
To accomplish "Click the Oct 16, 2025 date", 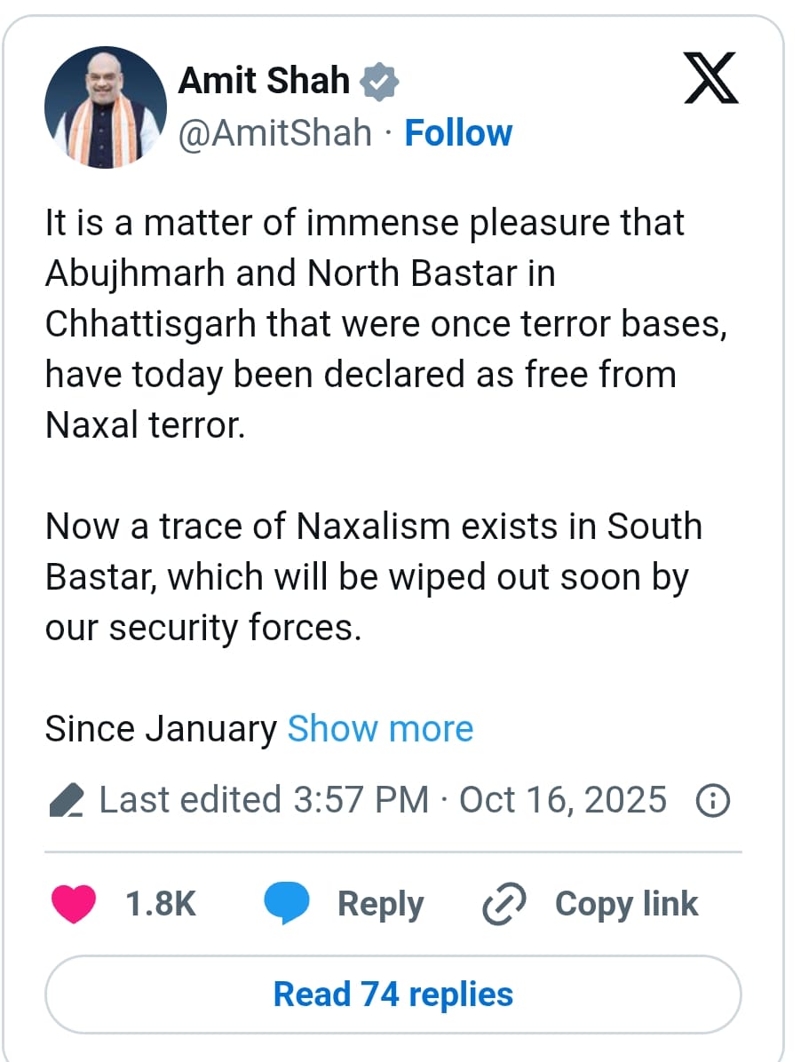I will [x=562, y=800].
